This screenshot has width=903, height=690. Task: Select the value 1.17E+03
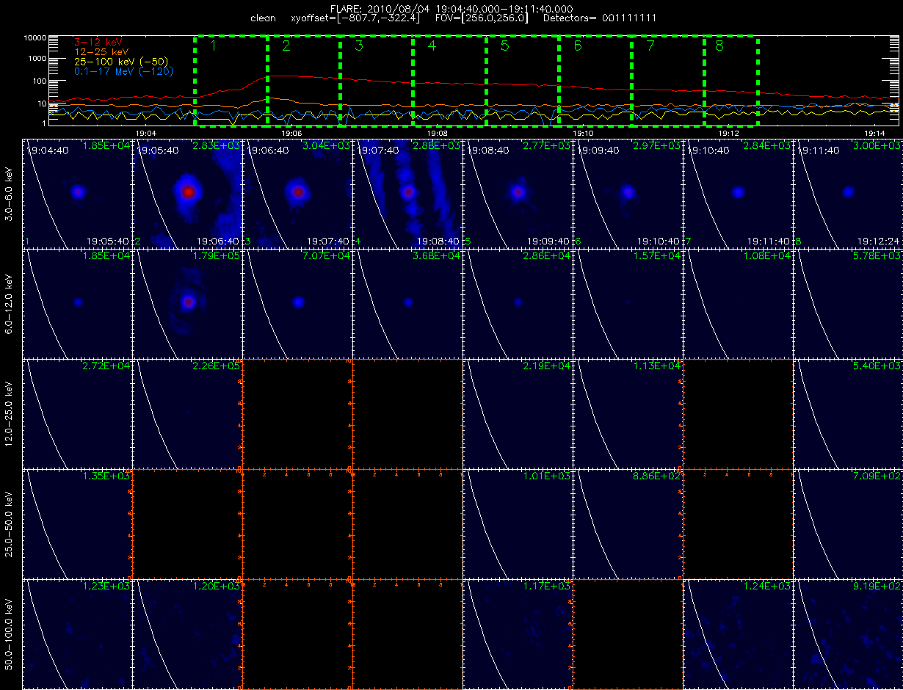tap(546, 586)
